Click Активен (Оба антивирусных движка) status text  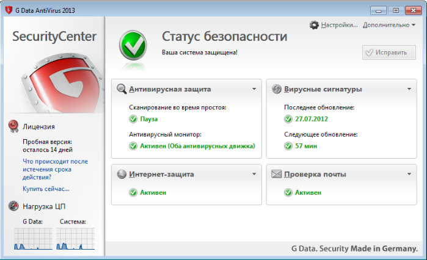click(197, 146)
